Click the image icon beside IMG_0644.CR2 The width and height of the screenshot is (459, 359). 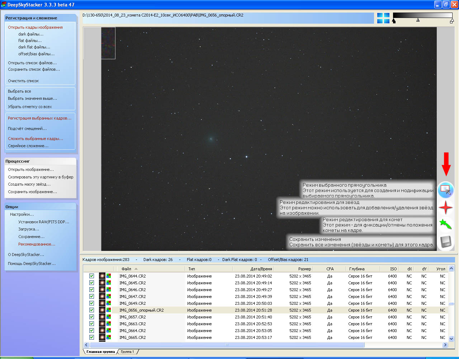[102, 276]
